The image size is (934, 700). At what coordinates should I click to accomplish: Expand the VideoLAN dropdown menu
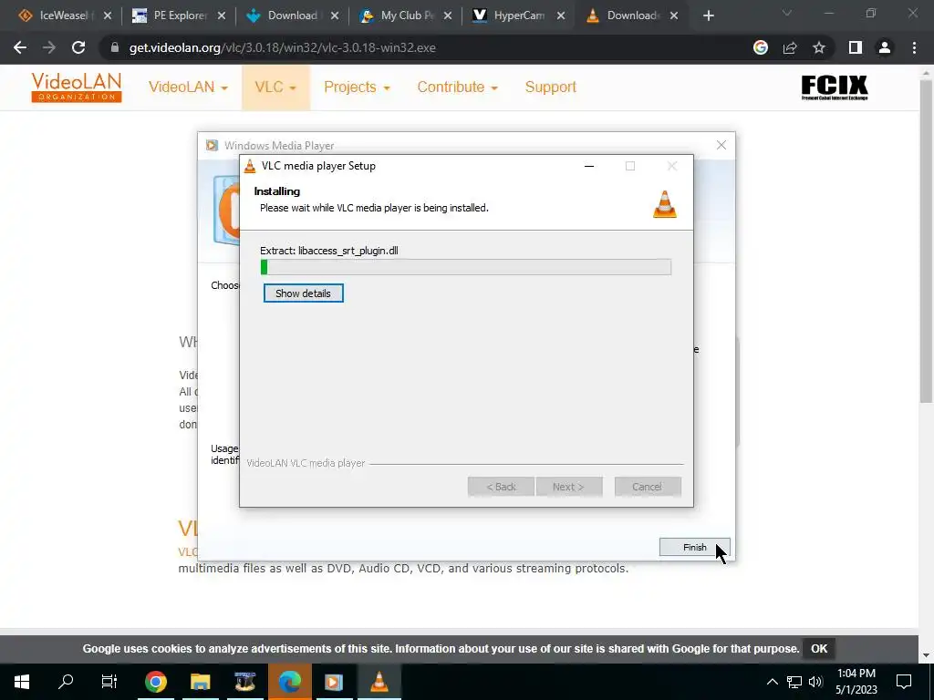[188, 87]
